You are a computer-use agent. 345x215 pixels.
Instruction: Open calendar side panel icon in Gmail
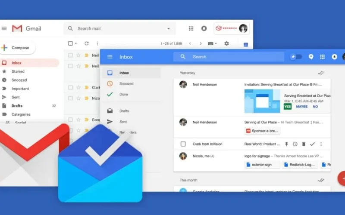[x=246, y=45]
